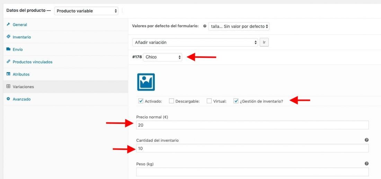Go to the Envío tab
This screenshot has height=179, width=381.
65,49
